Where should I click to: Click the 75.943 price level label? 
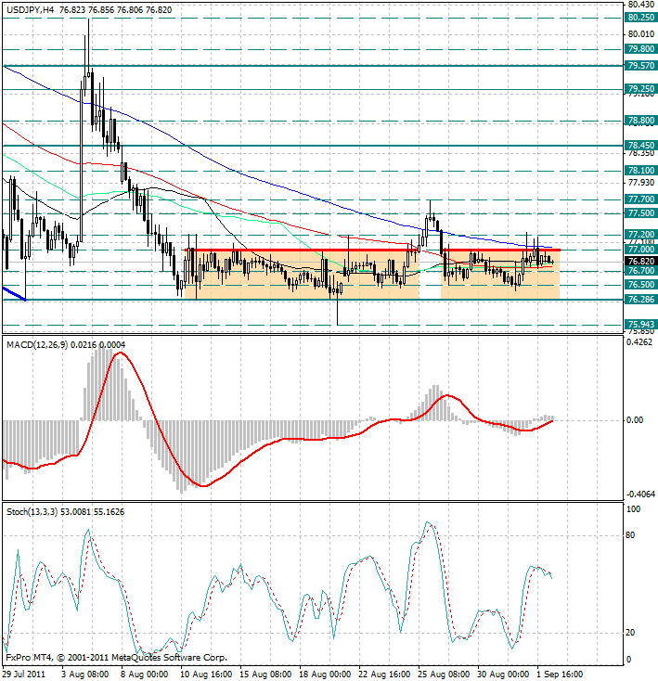coord(639,325)
